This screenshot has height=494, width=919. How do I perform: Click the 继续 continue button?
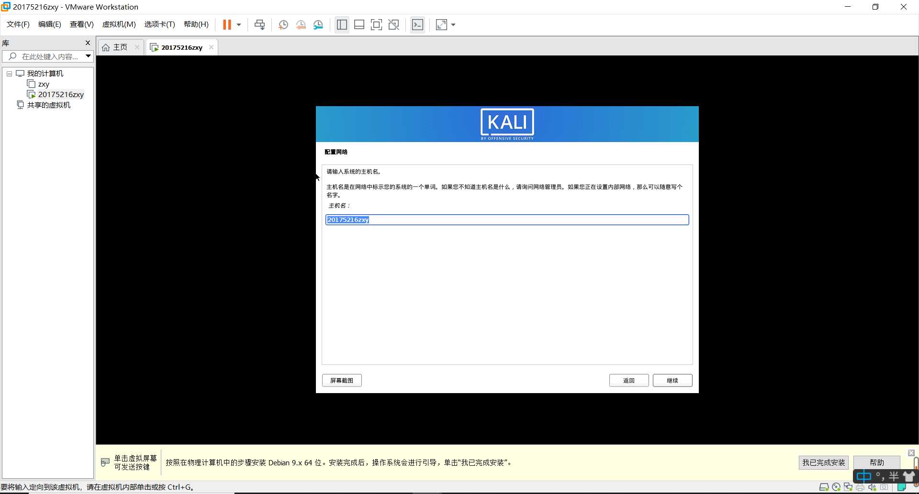click(672, 380)
